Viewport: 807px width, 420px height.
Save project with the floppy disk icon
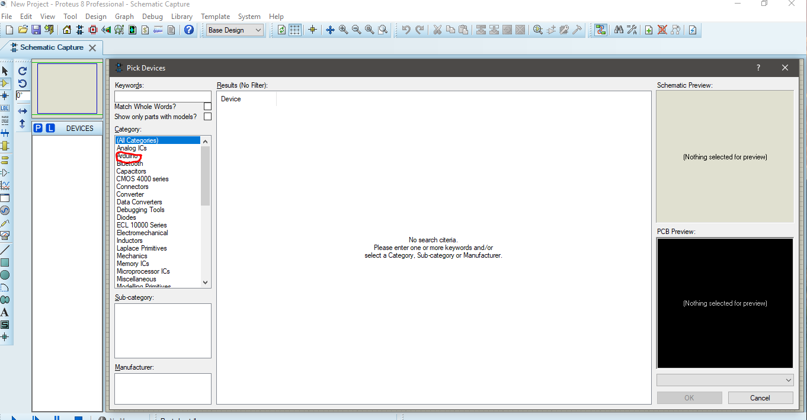tap(36, 30)
